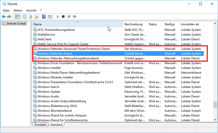Open the Aktion menu

point(18,11)
